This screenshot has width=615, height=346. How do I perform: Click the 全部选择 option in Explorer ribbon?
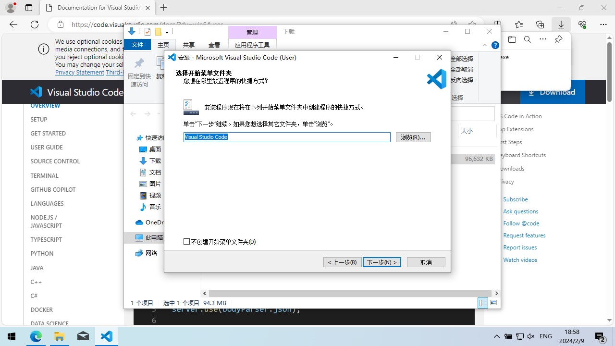[x=462, y=59]
